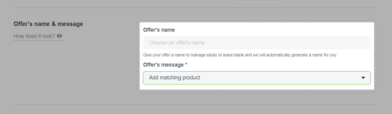This screenshot has width=392, height=114.
Task: Click the word "message" in the section heading
Action: (72, 24)
